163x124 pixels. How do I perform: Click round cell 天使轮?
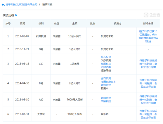point(41,114)
